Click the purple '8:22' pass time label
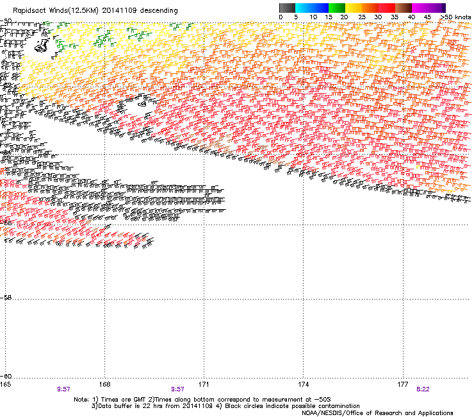The width and height of the screenshot is (474, 417). pos(423,389)
